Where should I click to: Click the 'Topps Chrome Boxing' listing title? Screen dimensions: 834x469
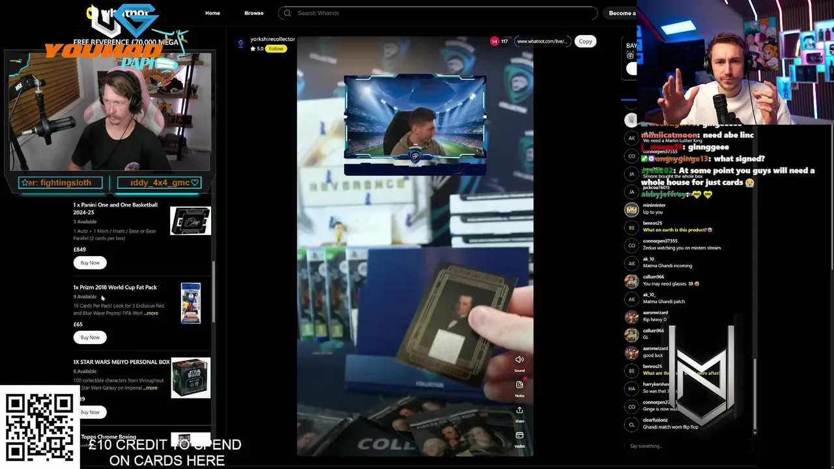(108, 437)
